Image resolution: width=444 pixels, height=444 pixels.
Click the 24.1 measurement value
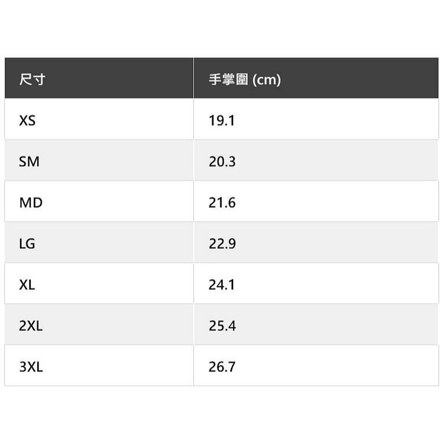click(x=222, y=284)
